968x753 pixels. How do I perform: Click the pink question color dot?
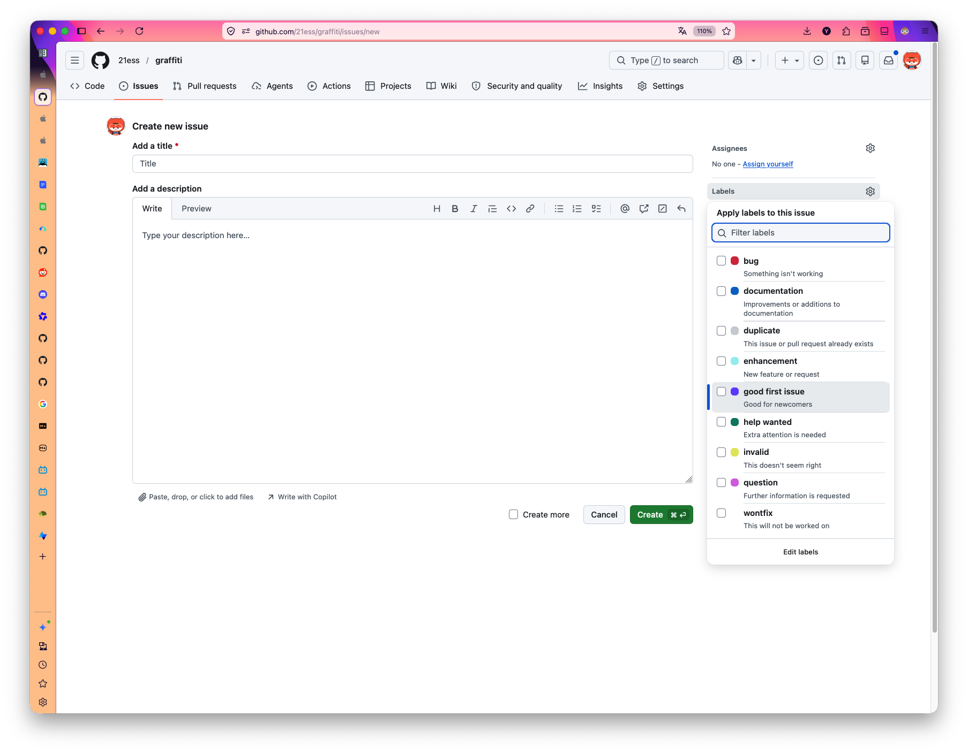coord(735,483)
